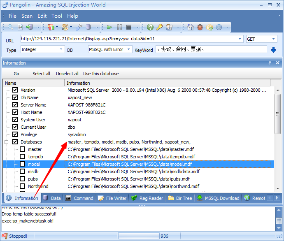The height and width of the screenshot is (241, 284).
Task: Expand the playback toolbar overflow arrow
Action: 137,28
